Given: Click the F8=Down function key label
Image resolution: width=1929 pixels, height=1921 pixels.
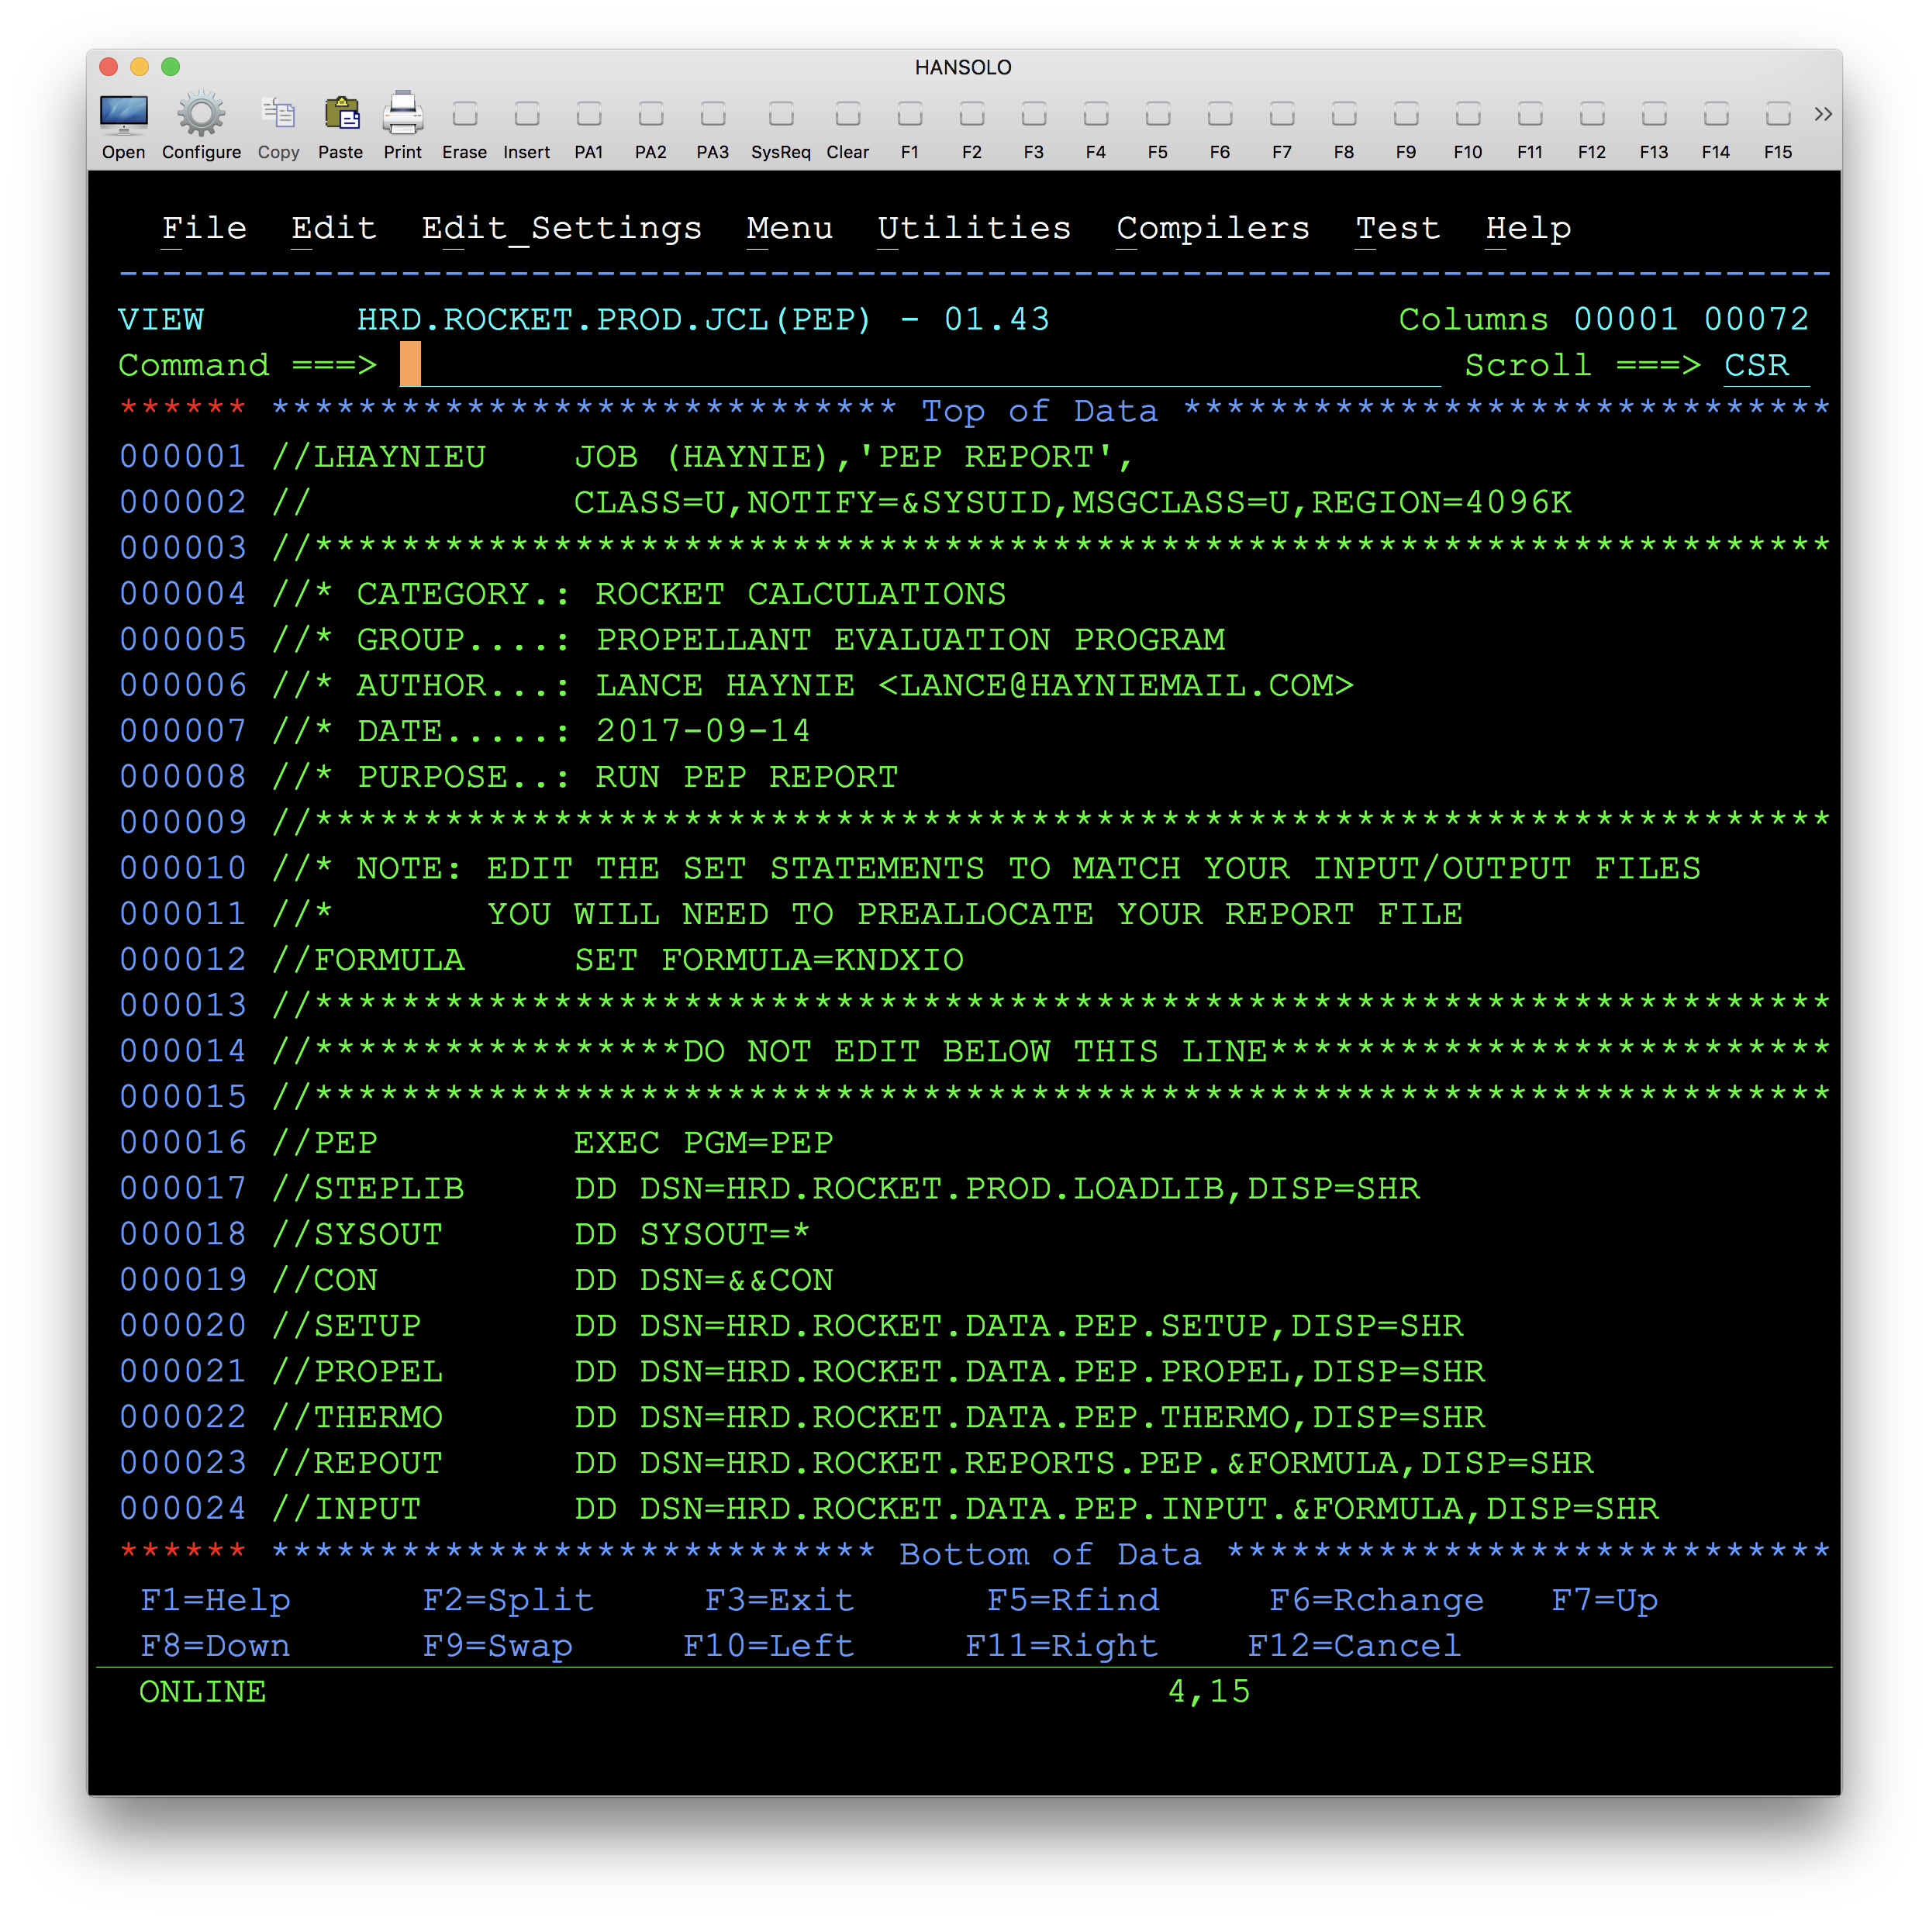Looking at the screenshot, I should (x=215, y=1647).
